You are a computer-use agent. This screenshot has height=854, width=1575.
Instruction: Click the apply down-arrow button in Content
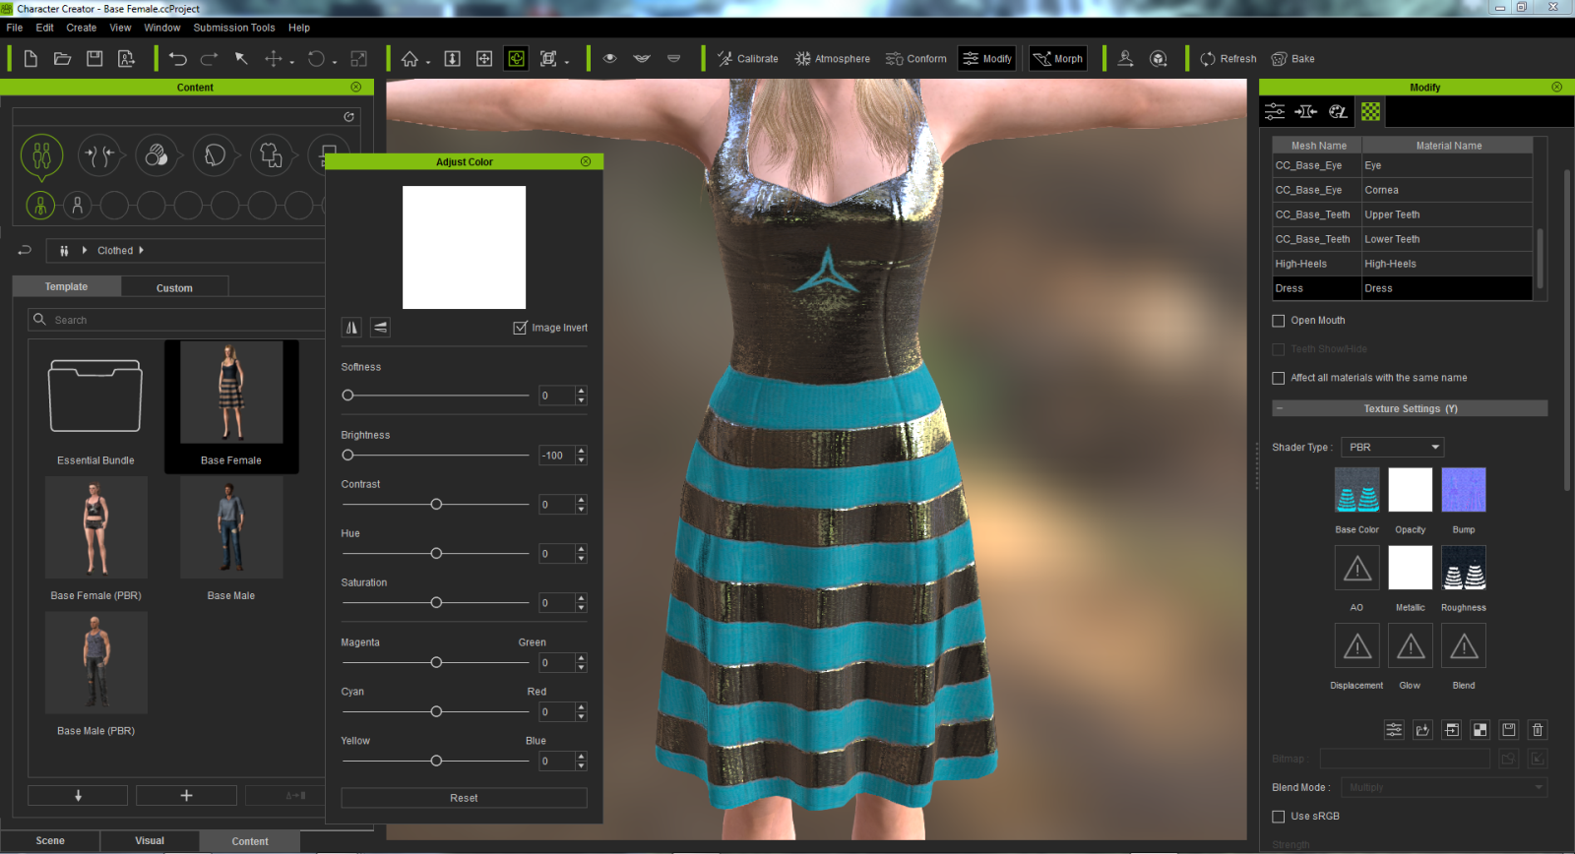[x=78, y=795]
